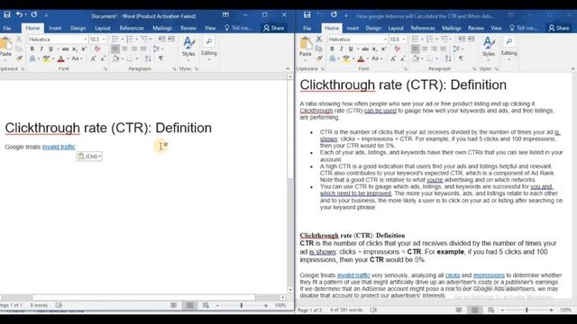Click Format Painter in the left window
The width and height of the screenshot is (577, 324).
pos(19,58)
